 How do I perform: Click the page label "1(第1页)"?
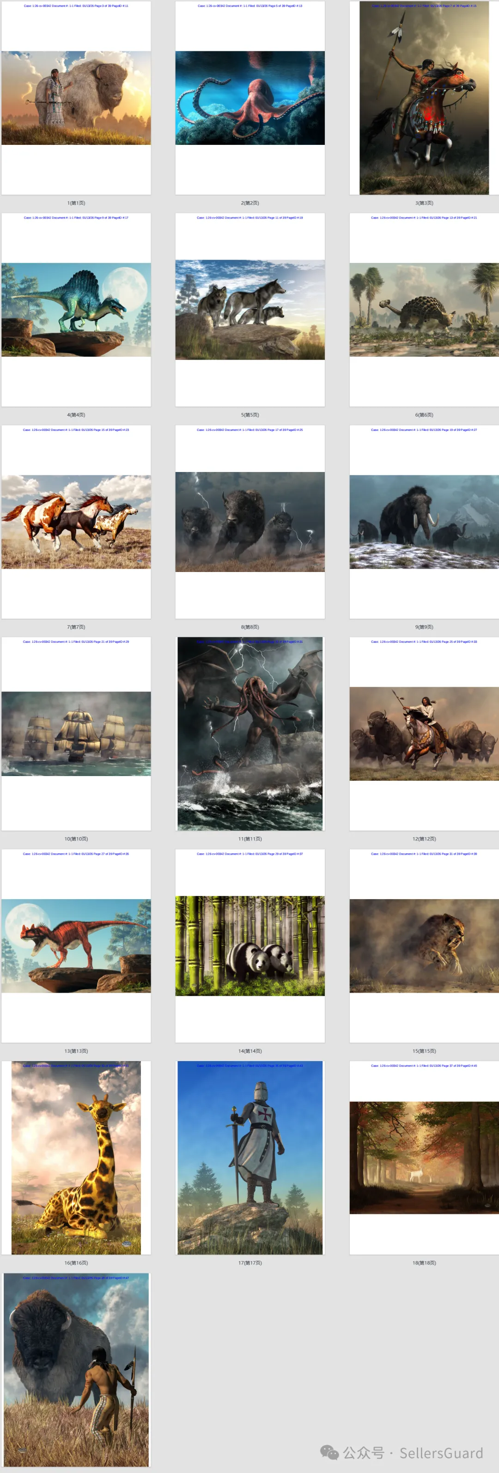tap(76, 203)
